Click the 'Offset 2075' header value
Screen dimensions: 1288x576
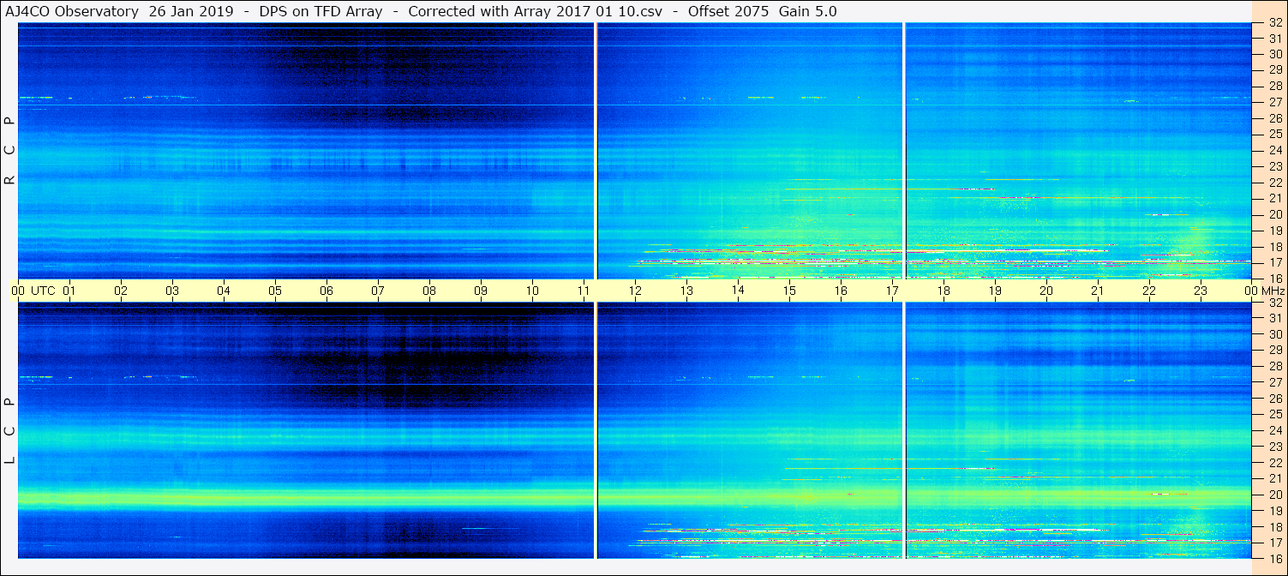tap(728, 11)
